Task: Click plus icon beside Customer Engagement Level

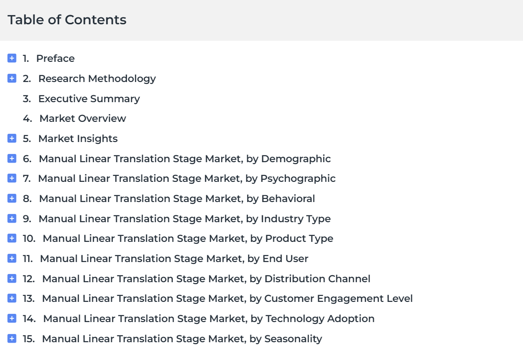Action: [x=12, y=298]
